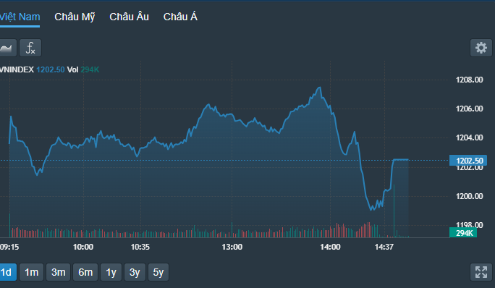This screenshot has height=288, width=495.
Task: Set chart range to 5y
Action: pos(158,272)
